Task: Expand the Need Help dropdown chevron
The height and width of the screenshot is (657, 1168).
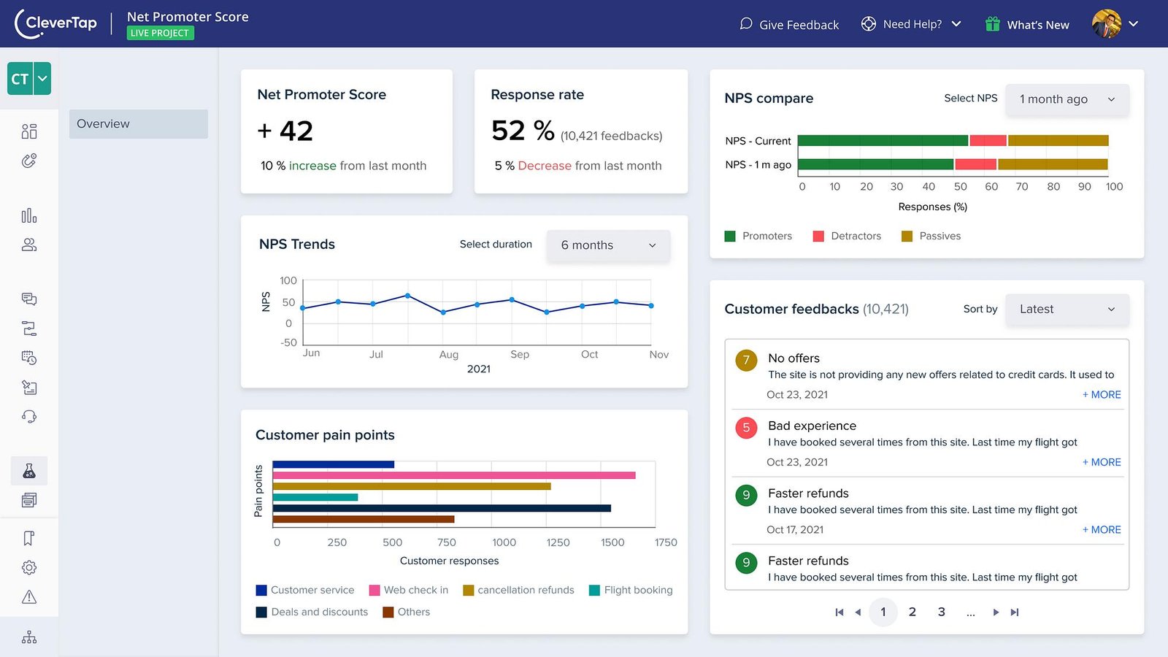Action: pyautogui.click(x=956, y=24)
